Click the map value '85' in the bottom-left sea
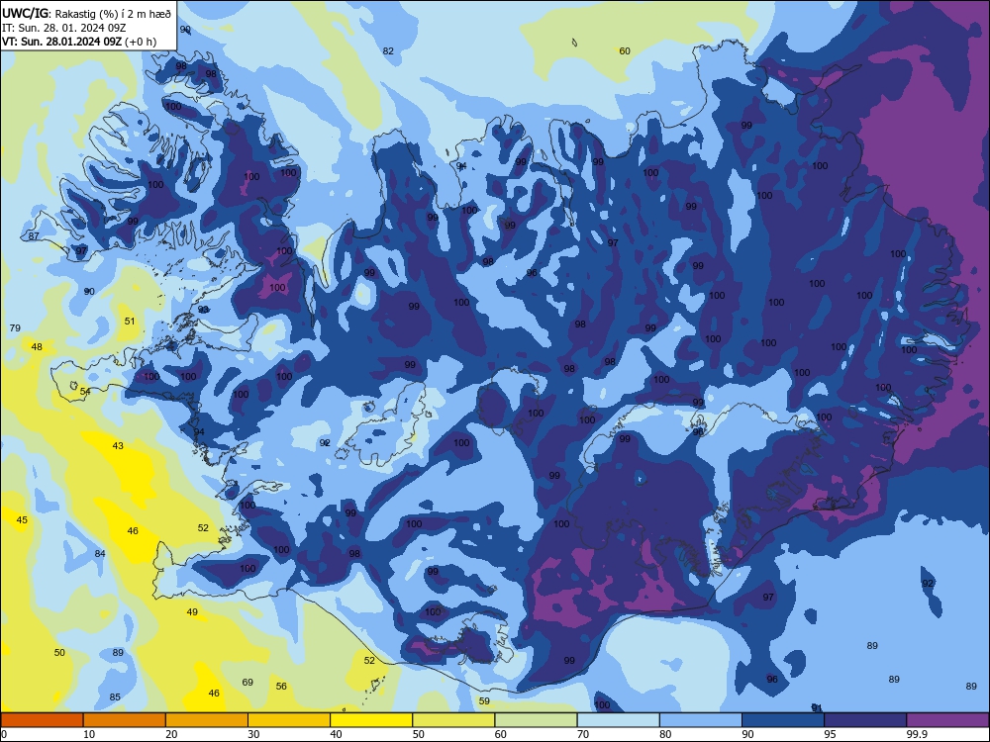 click(115, 697)
